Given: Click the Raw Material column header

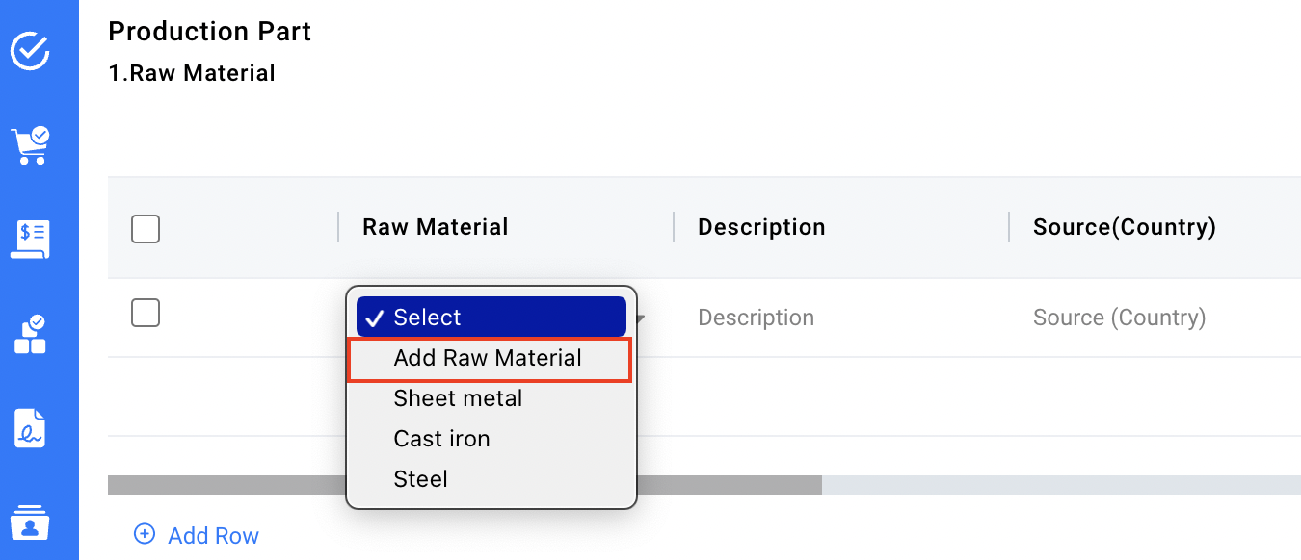Looking at the screenshot, I should point(435,227).
